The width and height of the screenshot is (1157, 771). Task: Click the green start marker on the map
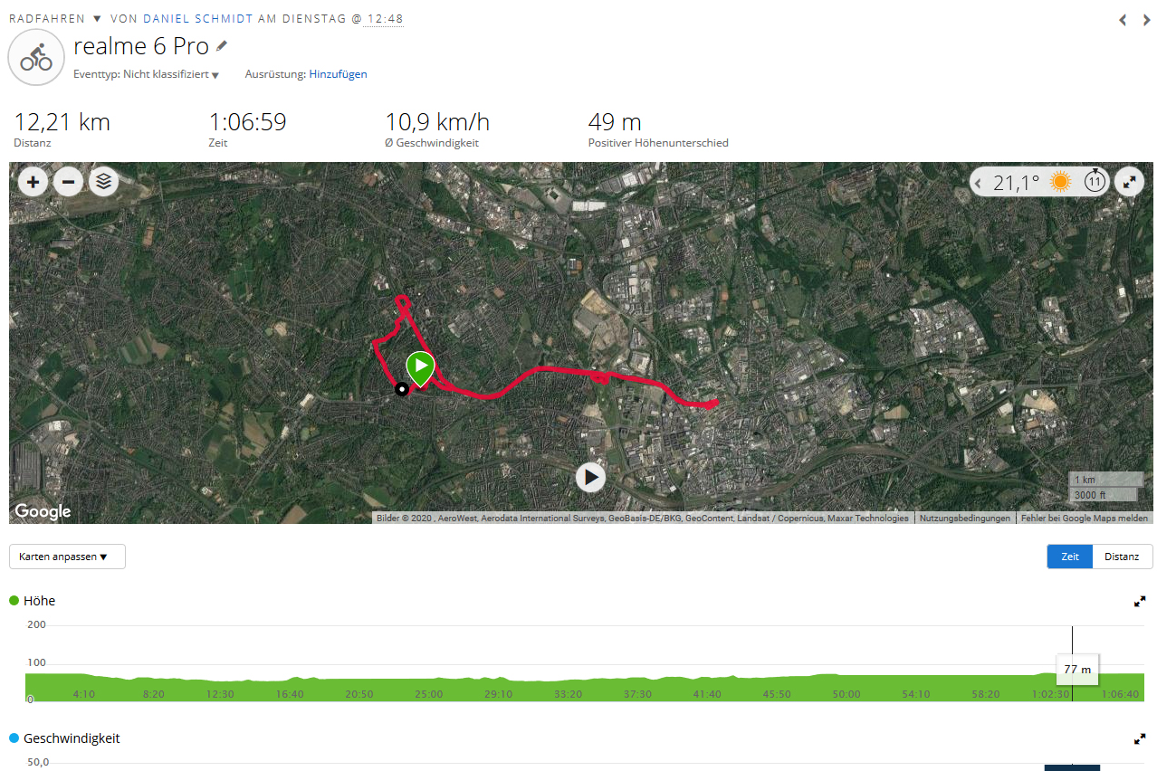(420, 366)
